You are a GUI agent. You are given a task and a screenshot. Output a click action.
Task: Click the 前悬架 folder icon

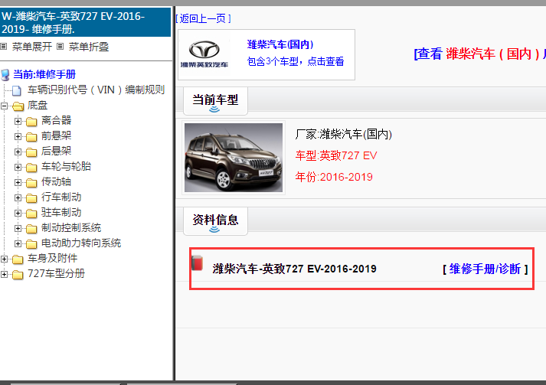tap(31, 136)
